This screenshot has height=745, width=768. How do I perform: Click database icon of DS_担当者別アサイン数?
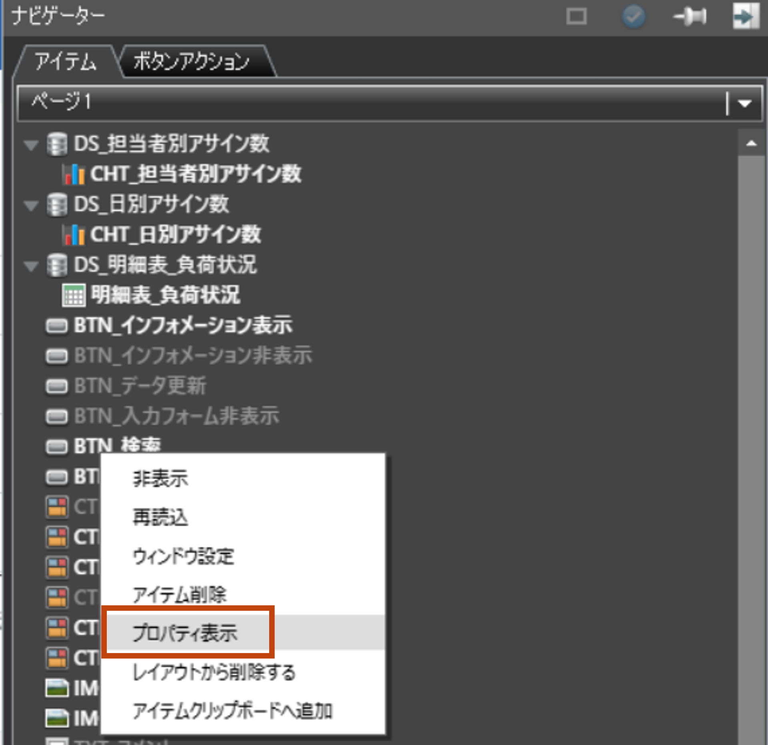point(57,144)
